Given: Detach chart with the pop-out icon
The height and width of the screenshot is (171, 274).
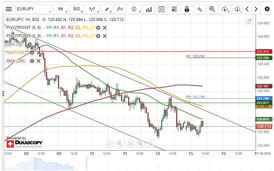Looking at the screenshot, I should coord(249,22).
